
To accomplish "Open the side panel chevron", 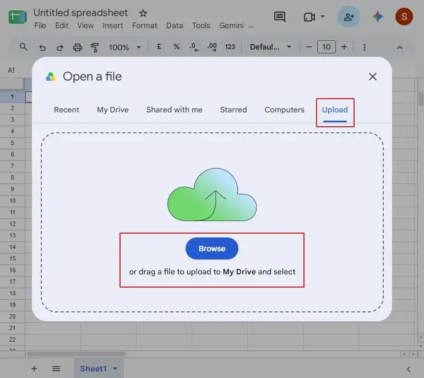I will pyautogui.click(x=409, y=369).
